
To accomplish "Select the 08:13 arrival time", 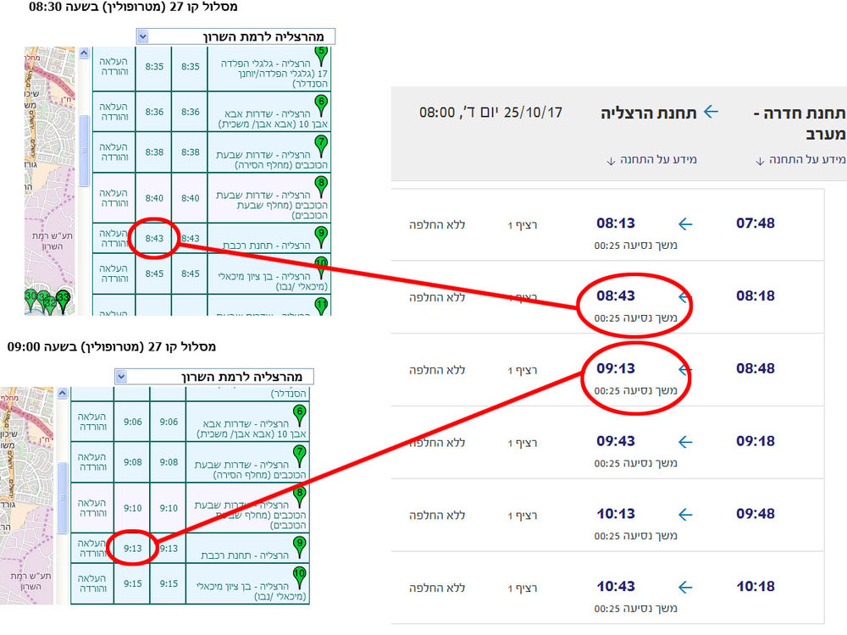I will (616, 223).
